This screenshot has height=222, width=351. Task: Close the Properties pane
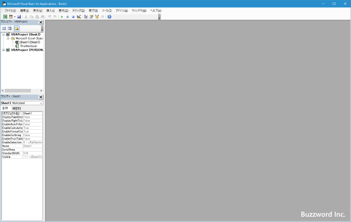pos(40,97)
